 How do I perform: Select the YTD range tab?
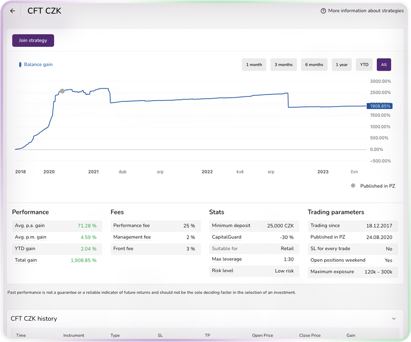(364, 64)
